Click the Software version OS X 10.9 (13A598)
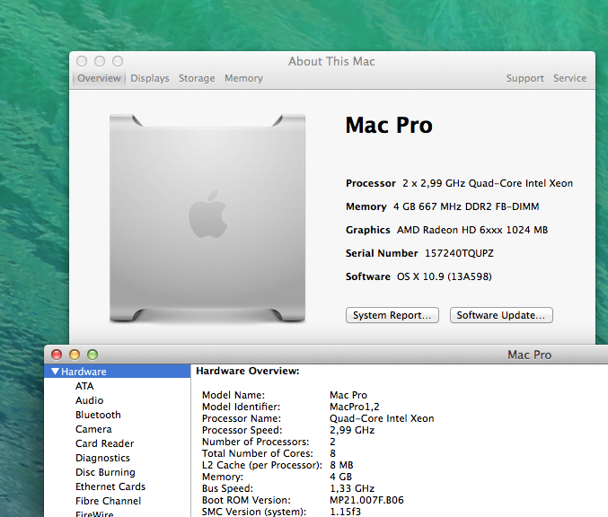This screenshot has height=517, width=608. (x=444, y=276)
